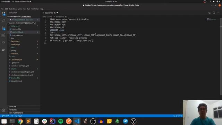This screenshot has height=125, width=222.
Task: Open .gitignore file
Action: [x=15, y=63]
